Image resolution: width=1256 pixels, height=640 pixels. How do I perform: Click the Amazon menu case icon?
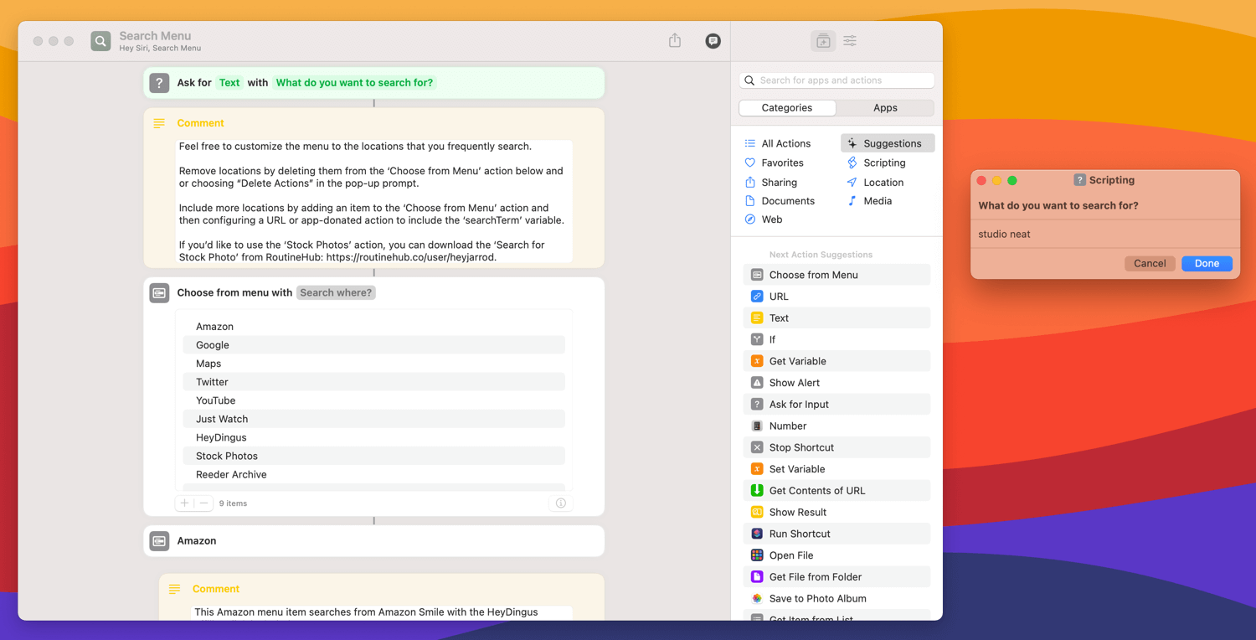[x=159, y=541]
